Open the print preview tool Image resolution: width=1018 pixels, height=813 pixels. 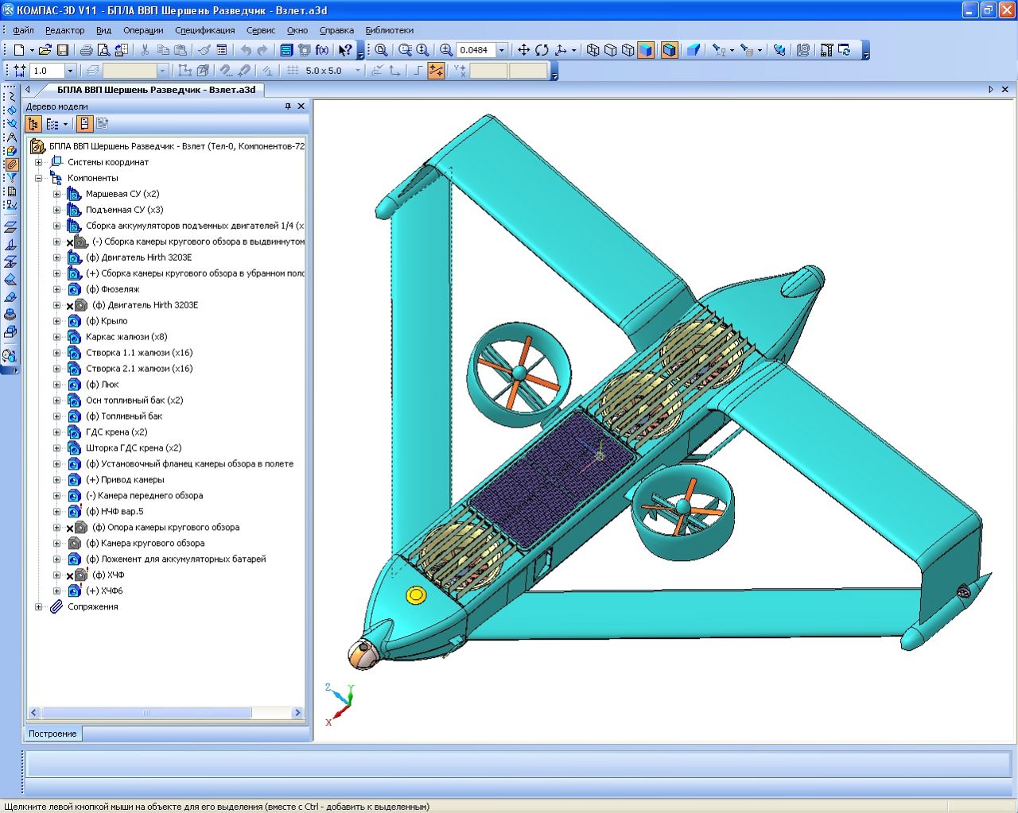pos(104,50)
